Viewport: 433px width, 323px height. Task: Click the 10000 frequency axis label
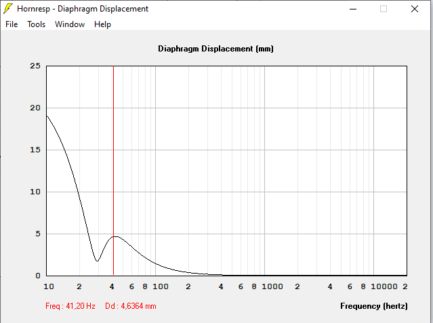pos(384,286)
